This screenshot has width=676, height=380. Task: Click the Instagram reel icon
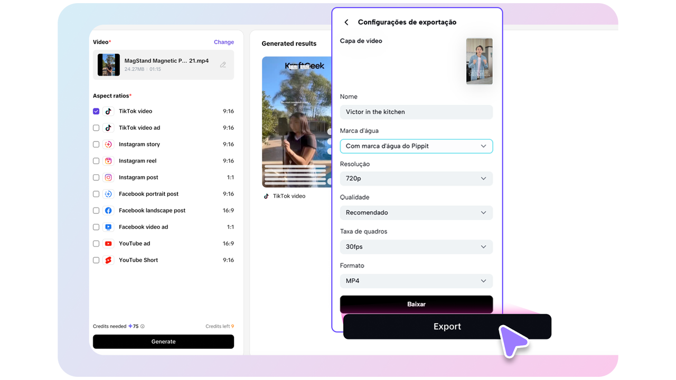pyautogui.click(x=108, y=161)
